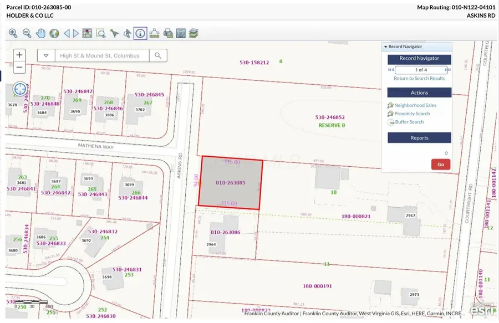Open the map layers icon
Screen dimensions: 499x323
pyautogui.click(x=194, y=33)
